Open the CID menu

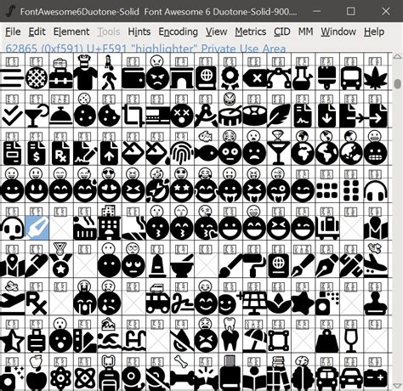(x=282, y=31)
